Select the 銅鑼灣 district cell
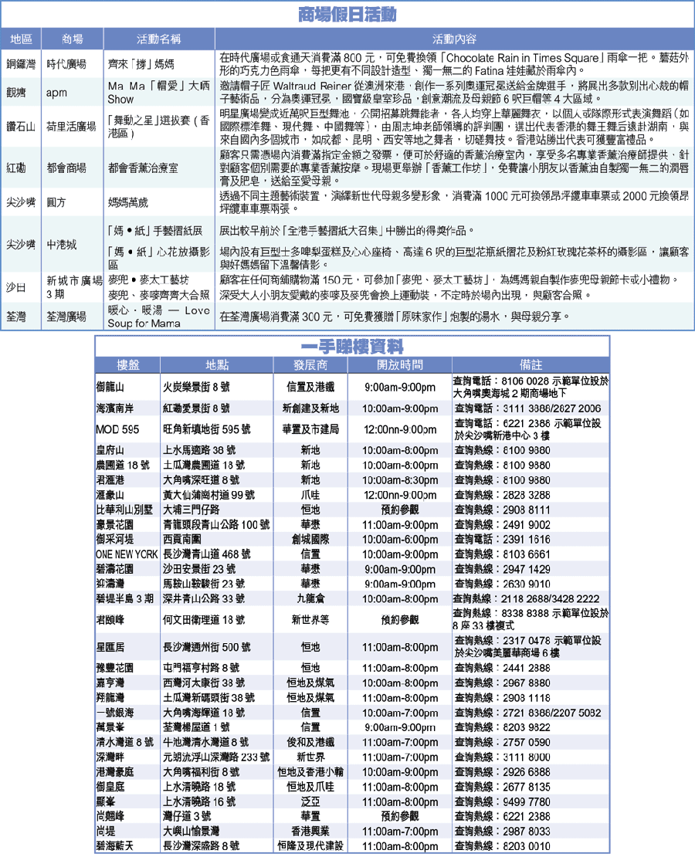This screenshot has width=695, height=857. (x=21, y=64)
